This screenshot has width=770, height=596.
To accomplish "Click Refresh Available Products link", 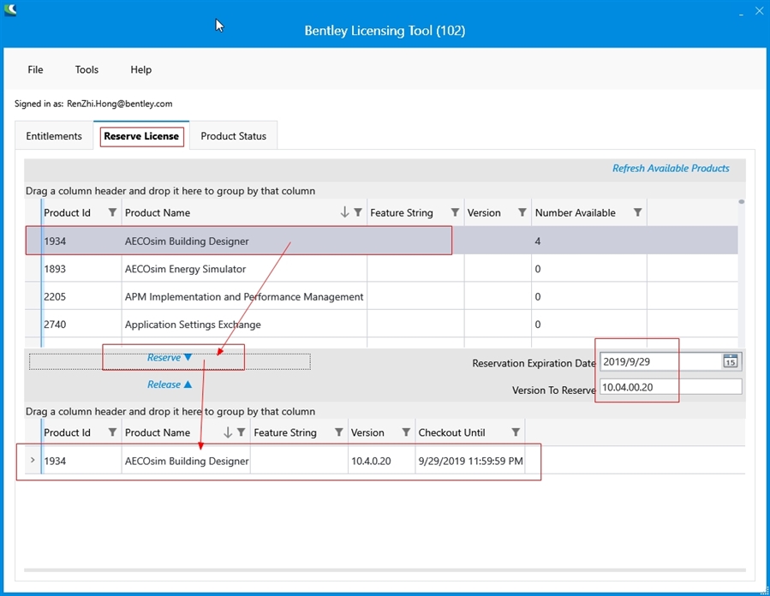I will click(x=671, y=168).
